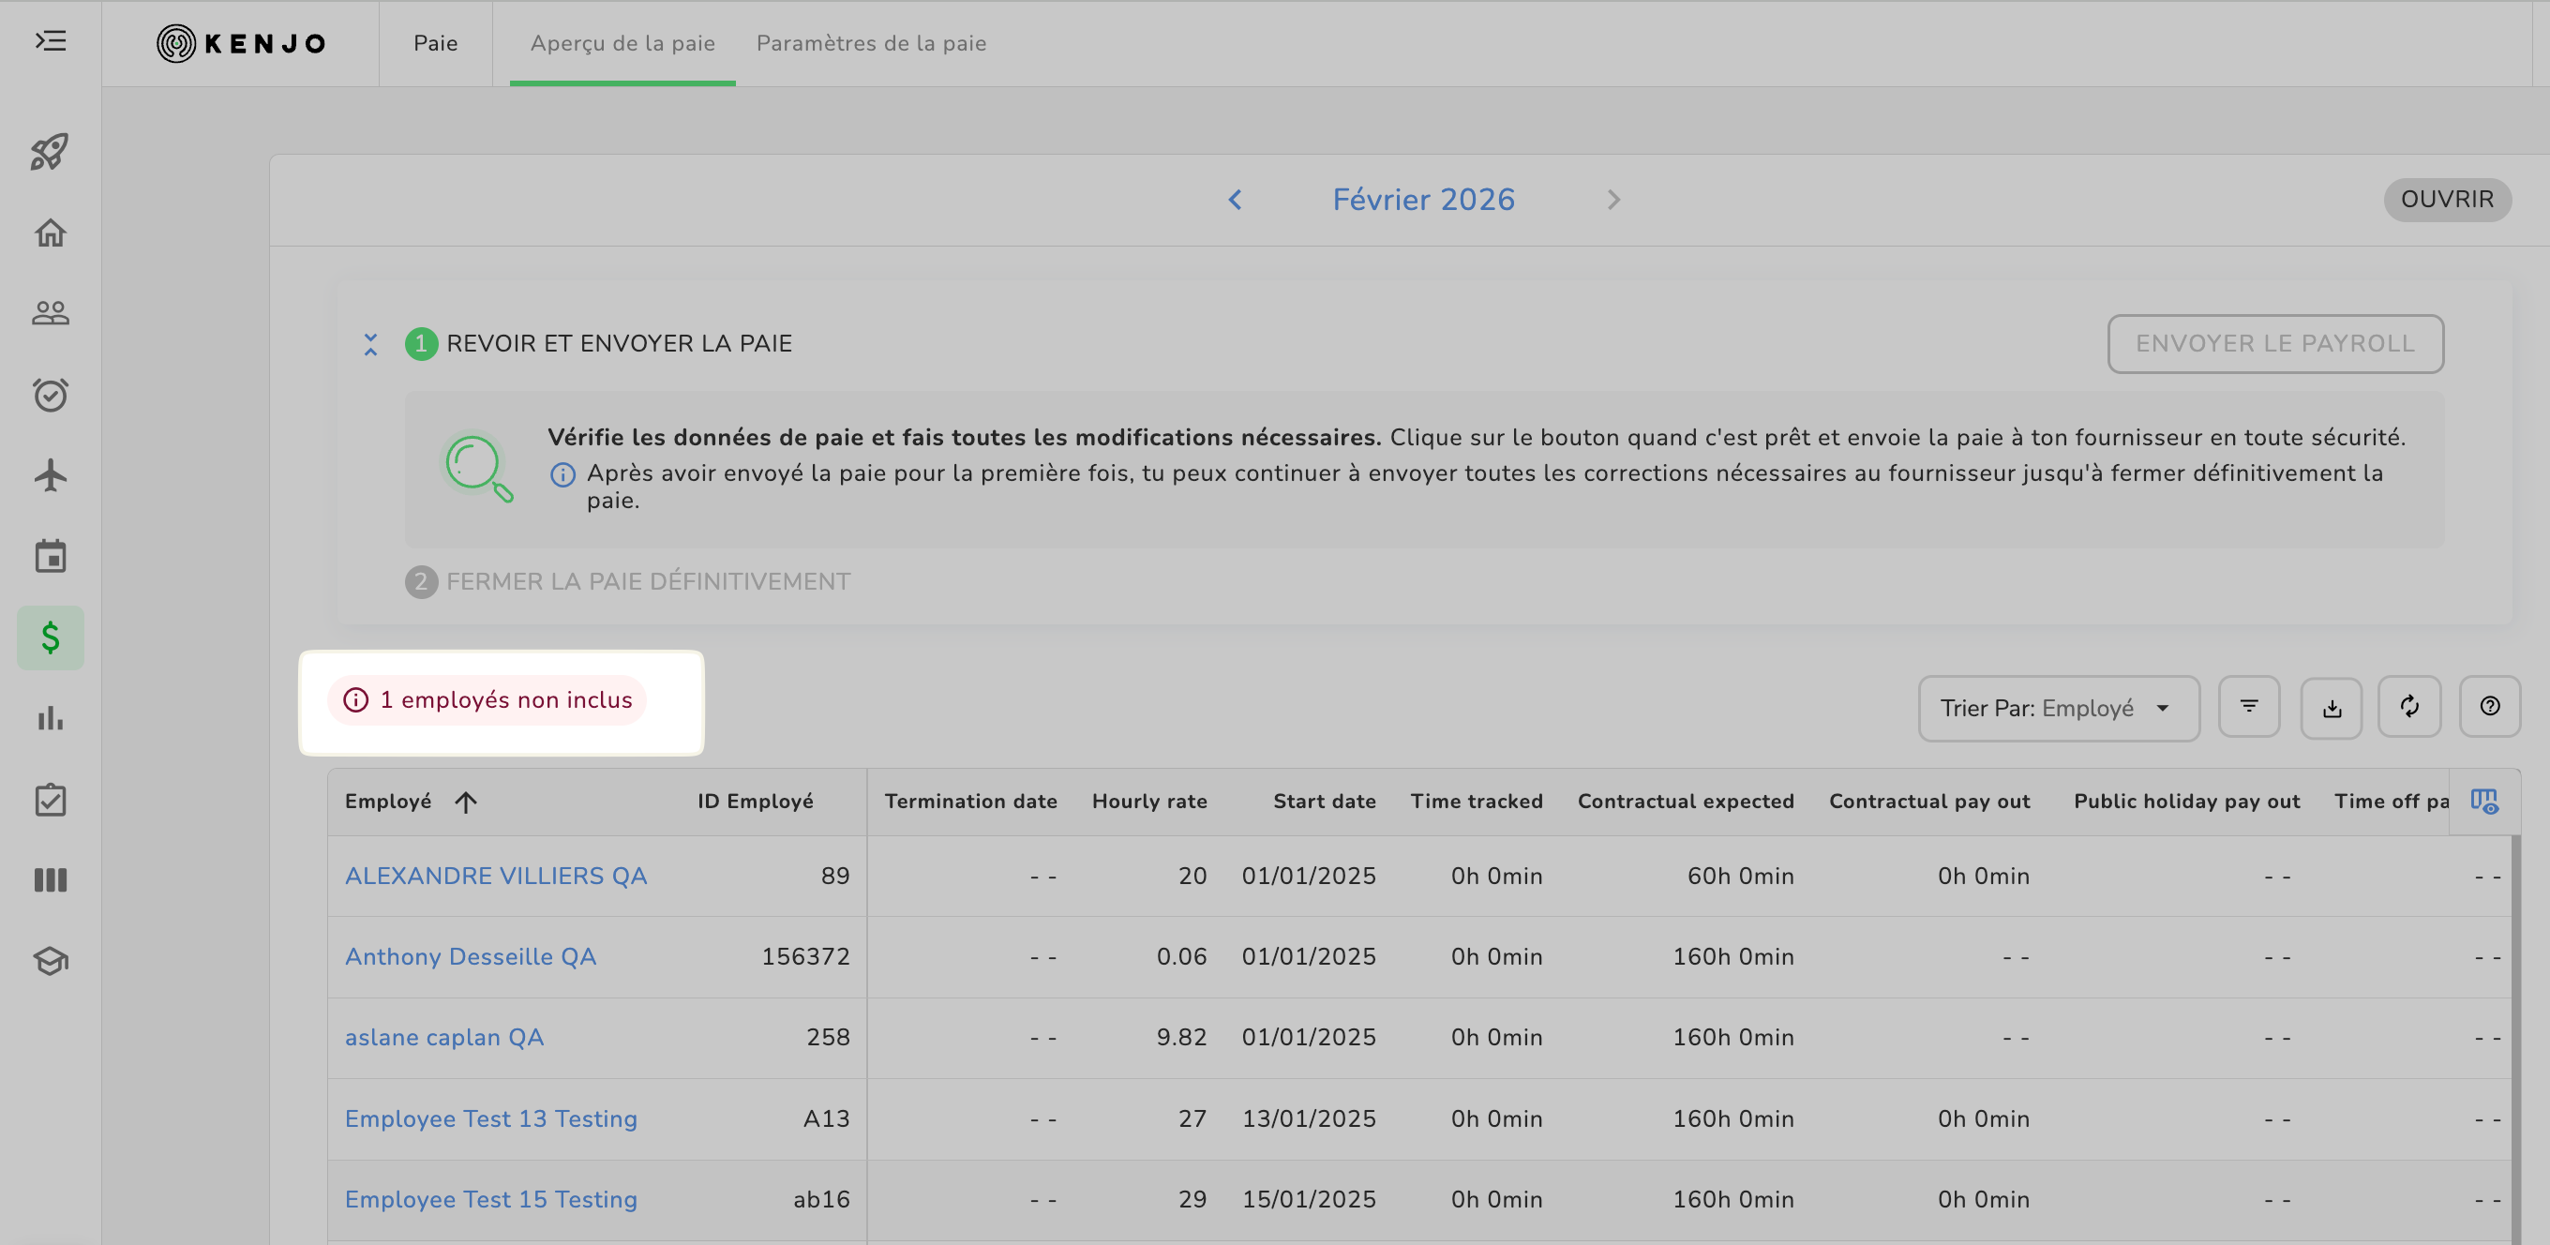This screenshot has width=2550, height=1245.
Task: Select the Aperçu de la paie tab
Action: pyautogui.click(x=622, y=43)
